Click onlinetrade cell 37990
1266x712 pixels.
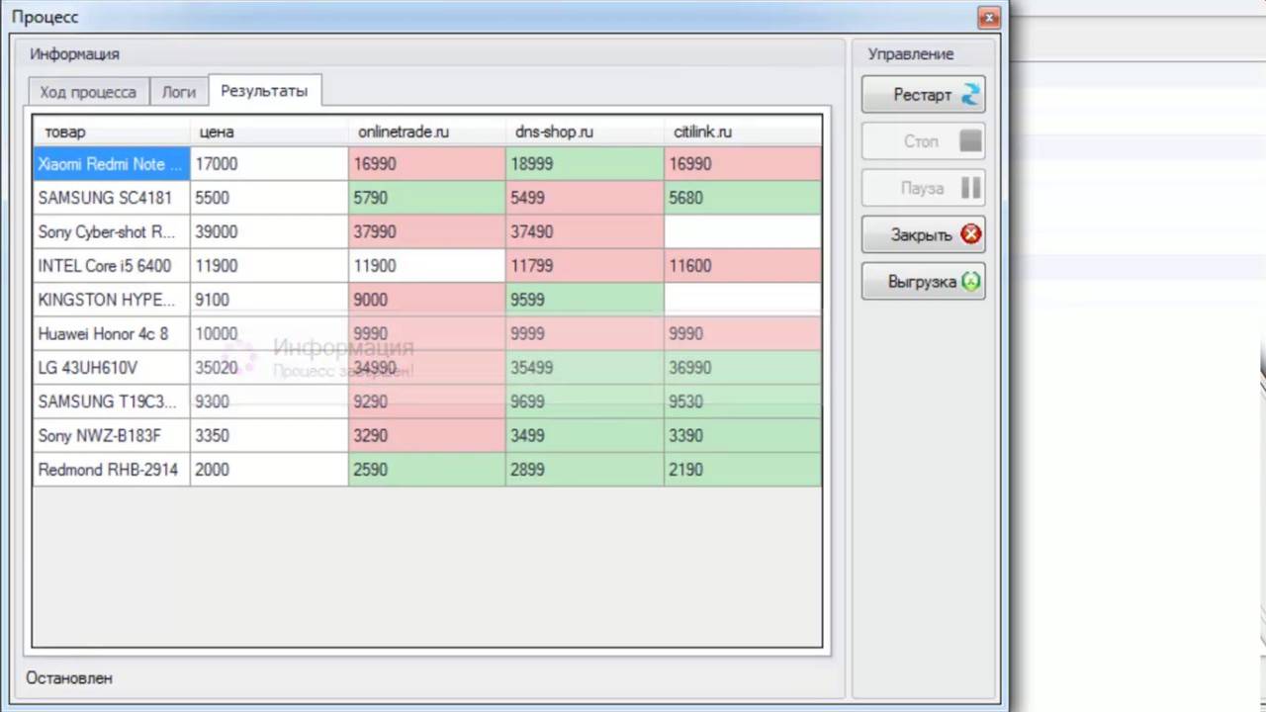[x=427, y=231]
